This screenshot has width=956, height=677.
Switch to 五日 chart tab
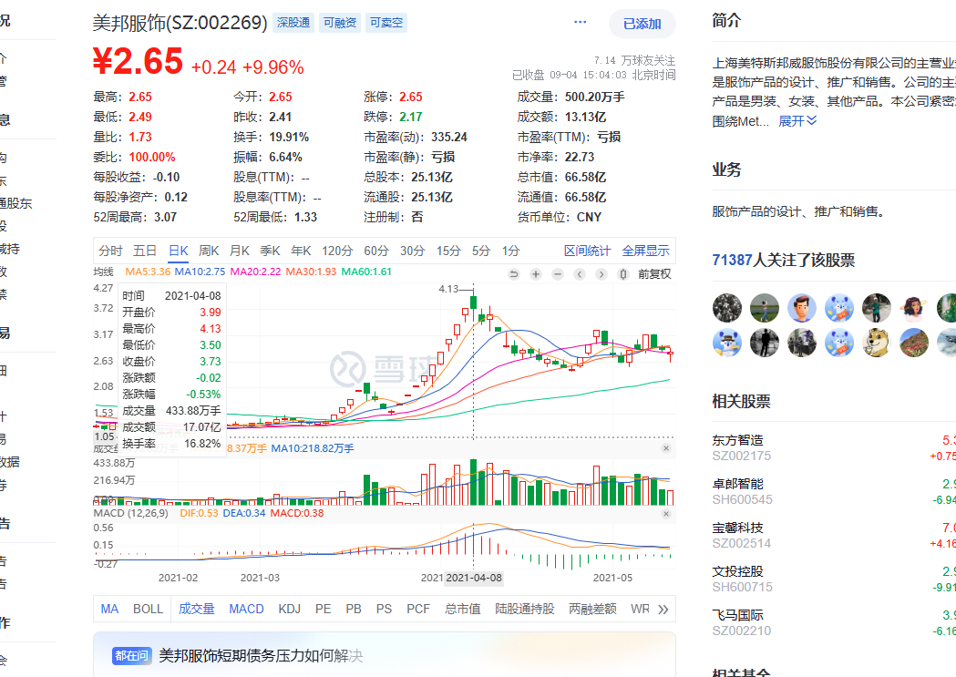pyautogui.click(x=145, y=251)
